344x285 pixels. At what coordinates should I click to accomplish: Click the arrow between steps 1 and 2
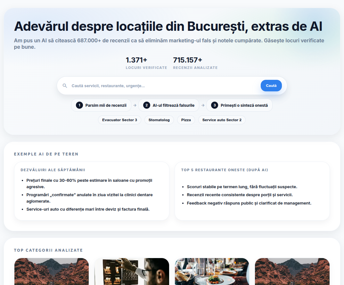click(135, 105)
